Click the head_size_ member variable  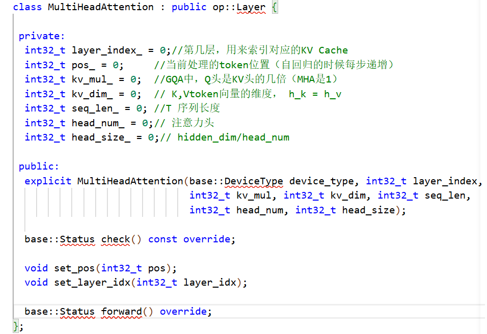pos(101,137)
